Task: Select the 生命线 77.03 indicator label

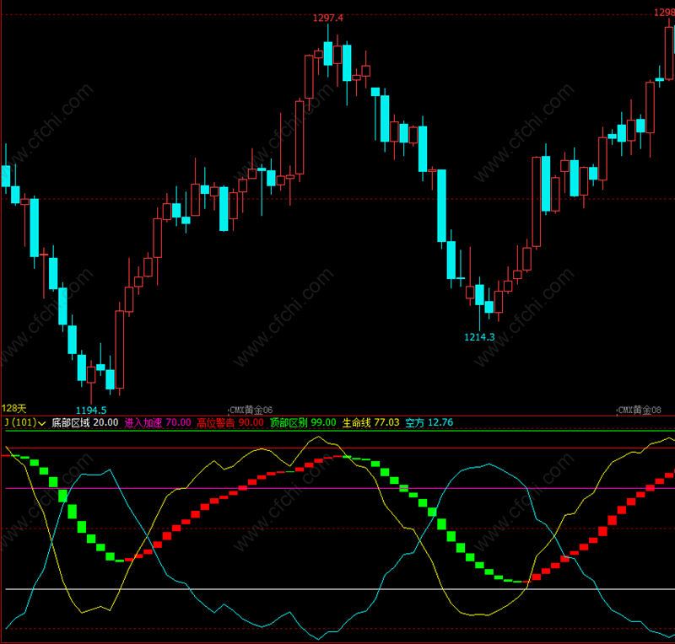Action: coord(370,422)
